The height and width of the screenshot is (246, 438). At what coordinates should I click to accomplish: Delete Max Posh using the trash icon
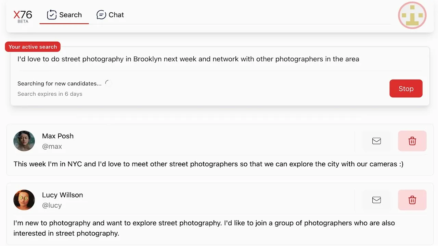coord(412,141)
